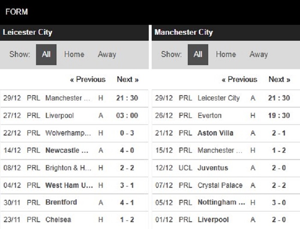Open Manchester City's Everton 26/12 fixture

226,116
